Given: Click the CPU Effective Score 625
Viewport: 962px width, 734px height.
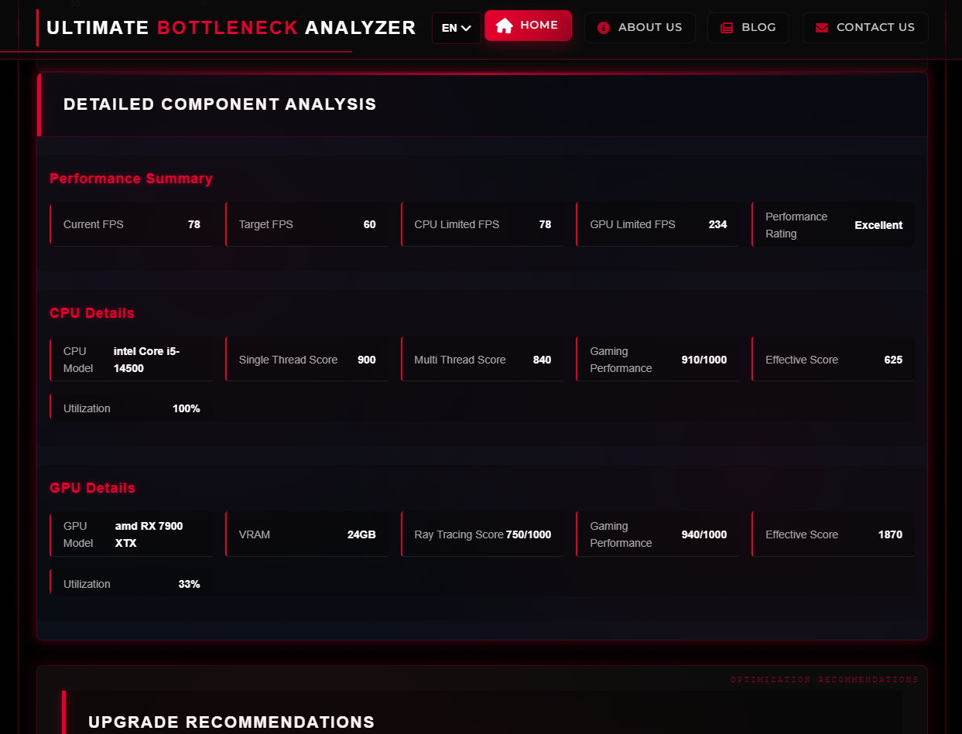Looking at the screenshot, I should [x=893, y=360].
